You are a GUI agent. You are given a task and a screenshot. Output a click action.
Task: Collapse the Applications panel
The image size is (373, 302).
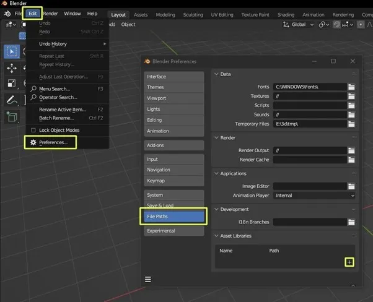point(216,174)
